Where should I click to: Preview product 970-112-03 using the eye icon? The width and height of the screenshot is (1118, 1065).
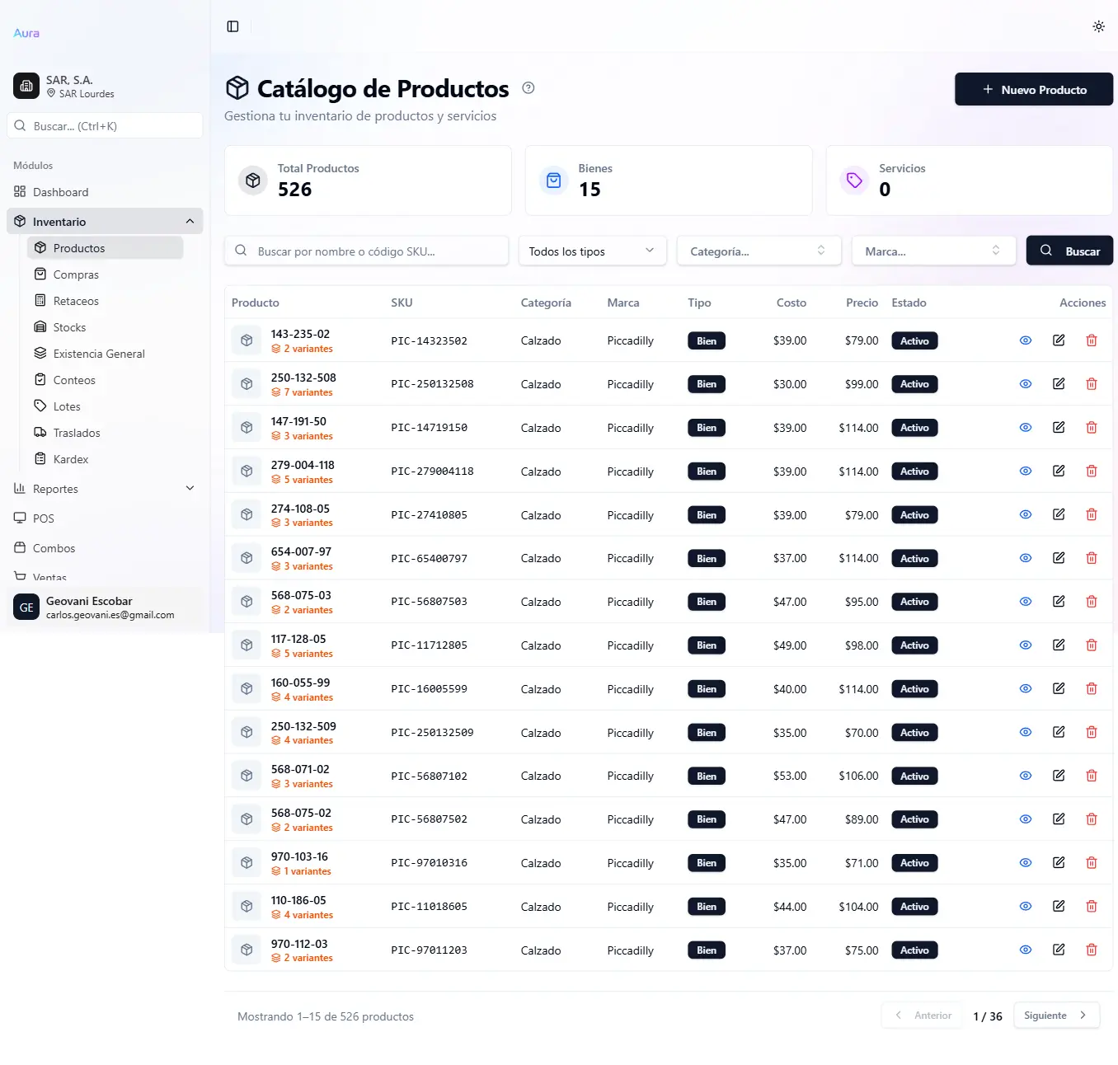point(1025,950)
